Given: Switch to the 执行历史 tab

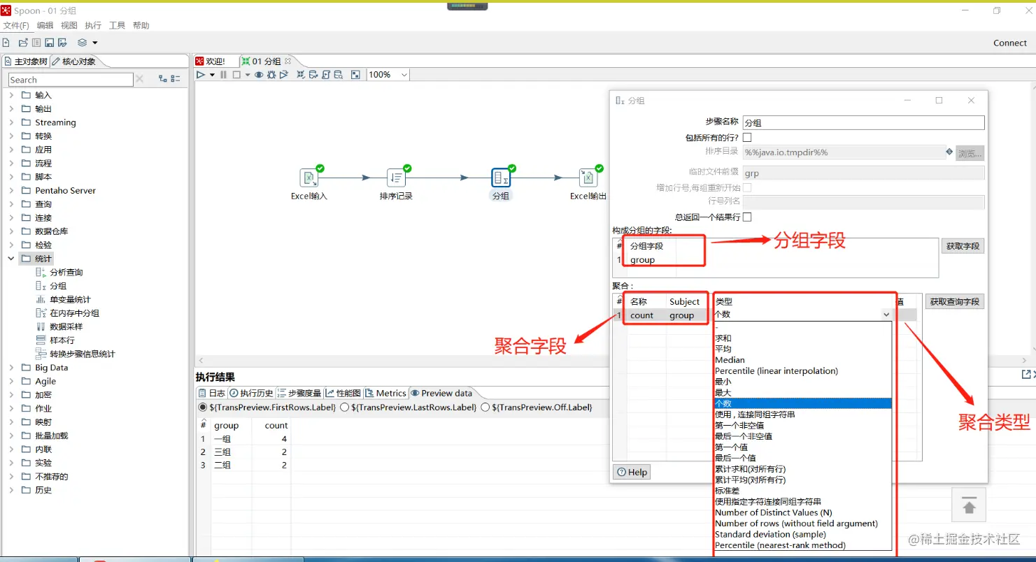Looking at the screenshot, I should tap(251, 393).
